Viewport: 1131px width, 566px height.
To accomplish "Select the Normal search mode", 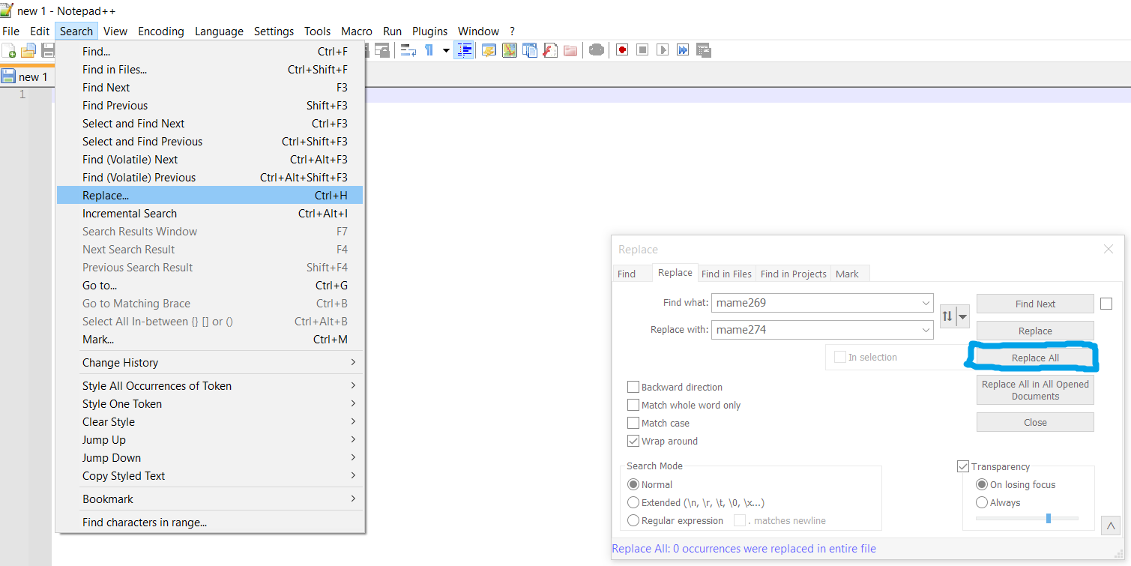I will [x=633, y=485].
